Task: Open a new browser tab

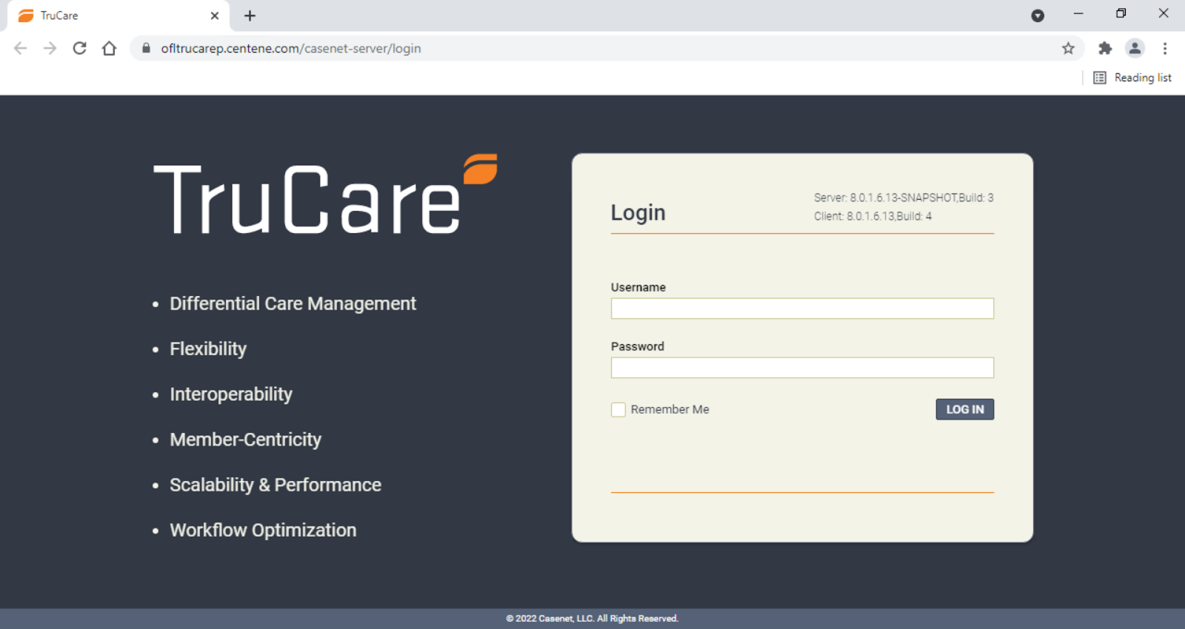Action: tap(250, 16)
